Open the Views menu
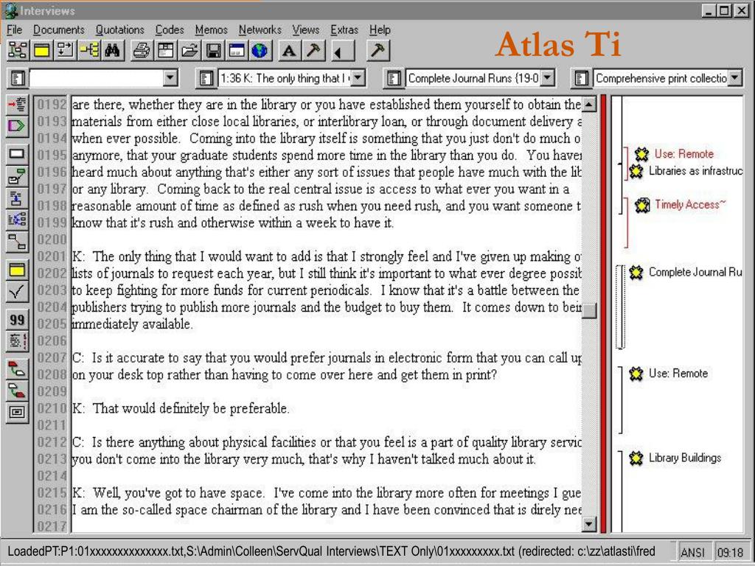The image size is (755, 566). tap(306, 29)
